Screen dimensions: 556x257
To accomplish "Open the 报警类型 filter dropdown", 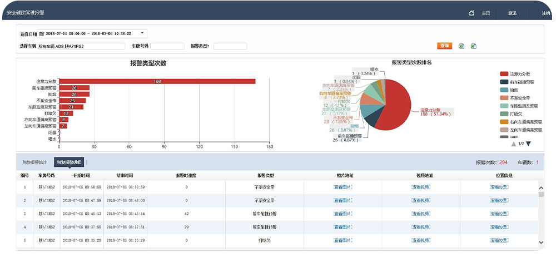I will pos(230,46).
